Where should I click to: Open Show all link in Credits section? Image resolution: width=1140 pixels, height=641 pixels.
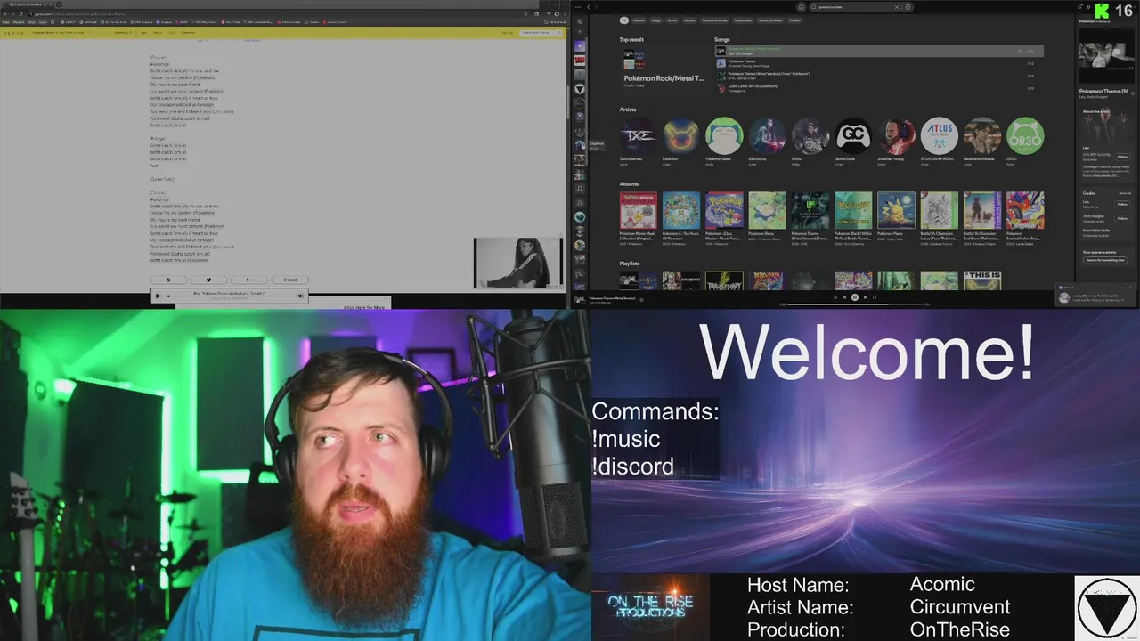(x=1125, y=193)
